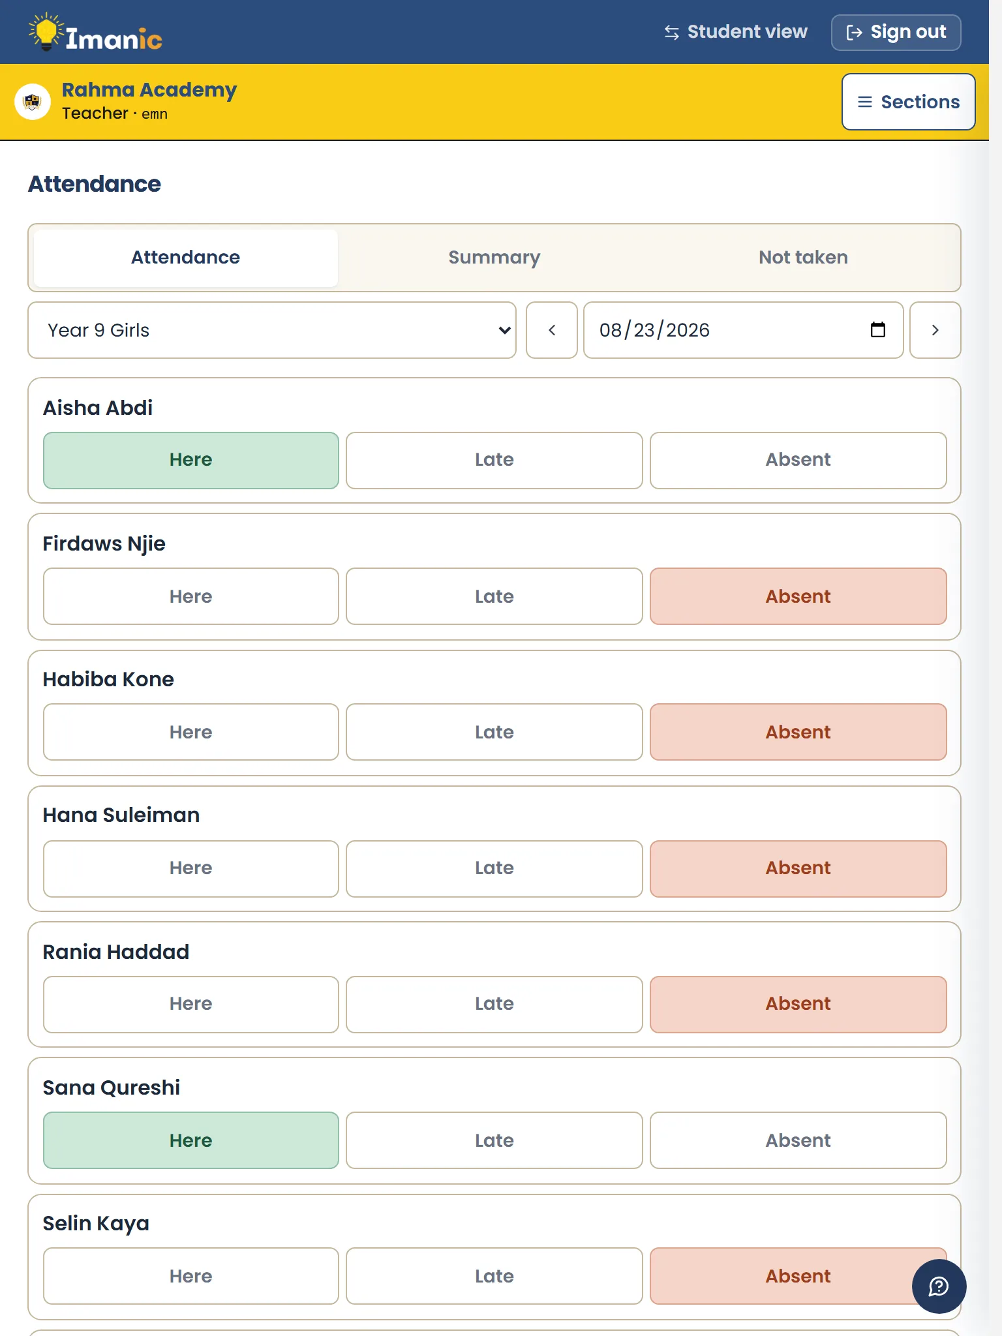
Task: Click the student name Sana Qureshi
Action: (112, 1087)
